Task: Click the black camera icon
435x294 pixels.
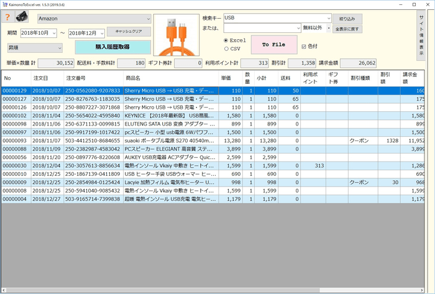Action: [x=22, y=17]
